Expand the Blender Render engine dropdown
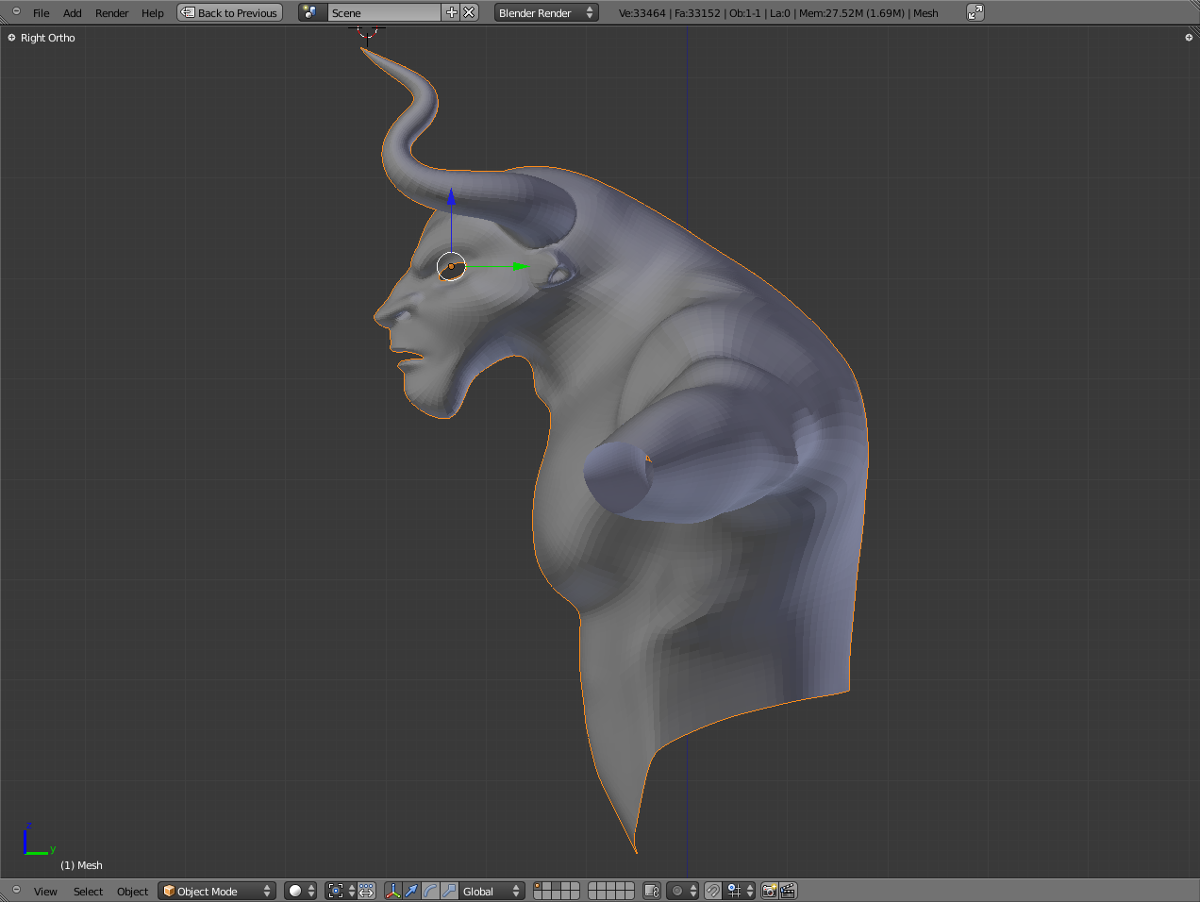The image size is (1200, 902). [x=545, y=12]
